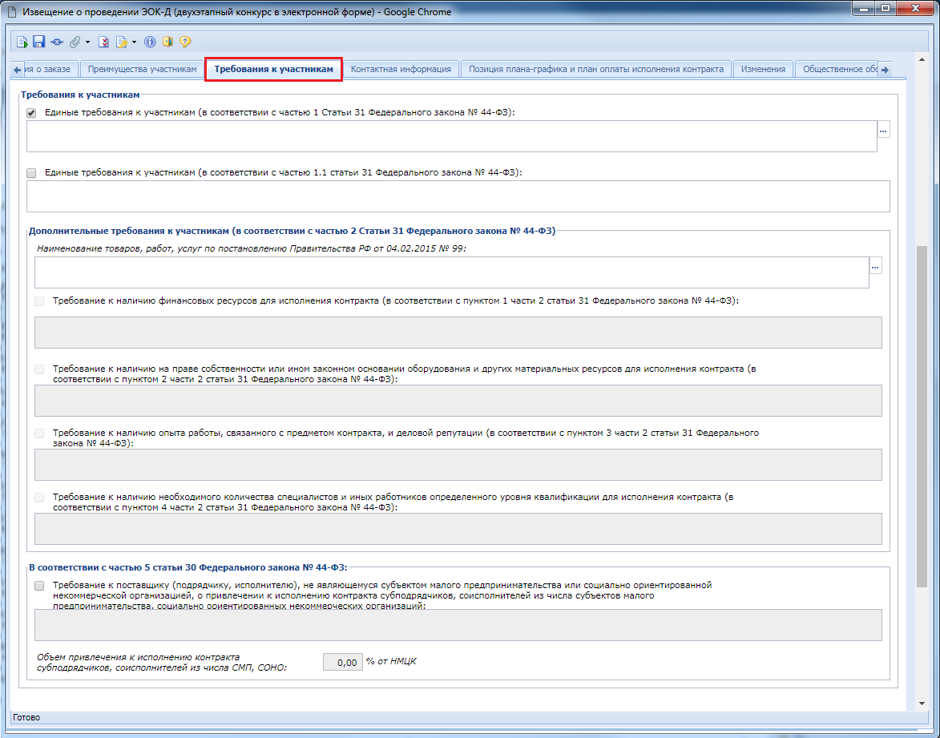Open the dropdown arrow beside the key document icon
The image size is (940, 738).
[134, 42]
